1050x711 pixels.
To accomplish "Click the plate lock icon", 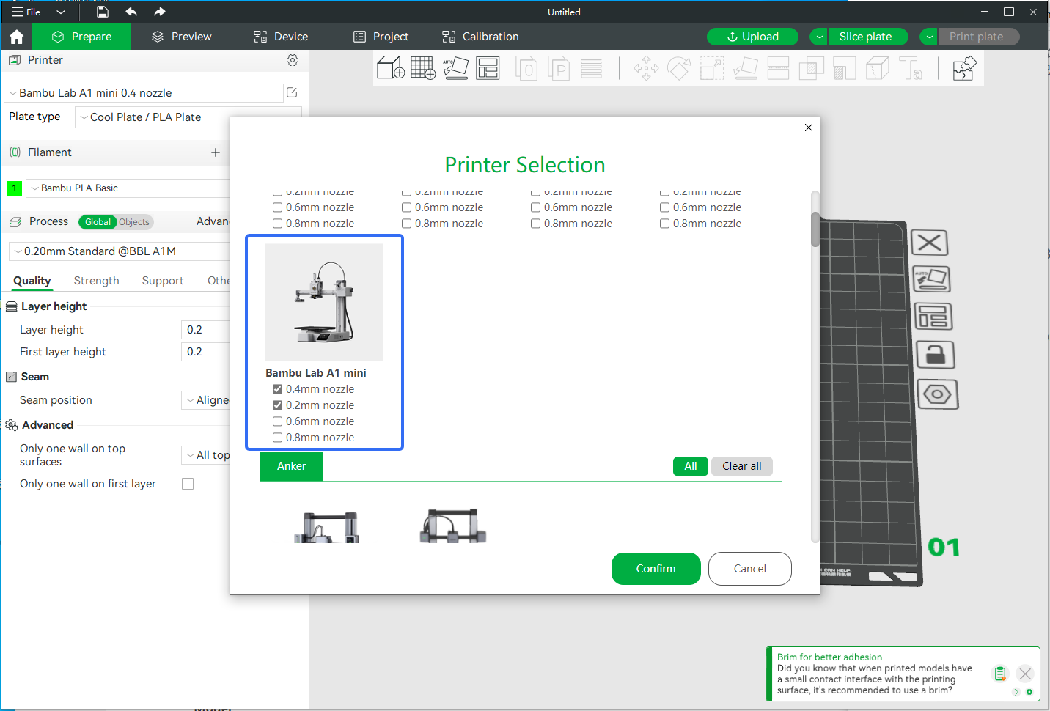I will pos(936,355).
